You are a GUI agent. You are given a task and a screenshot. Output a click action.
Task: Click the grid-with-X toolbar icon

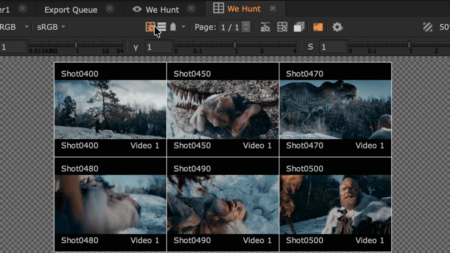point(282,27)
